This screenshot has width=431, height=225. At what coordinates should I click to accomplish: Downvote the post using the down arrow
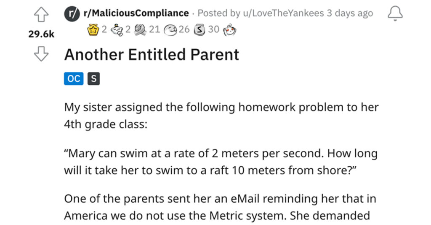pyautogui.click(x=41, y=54)
